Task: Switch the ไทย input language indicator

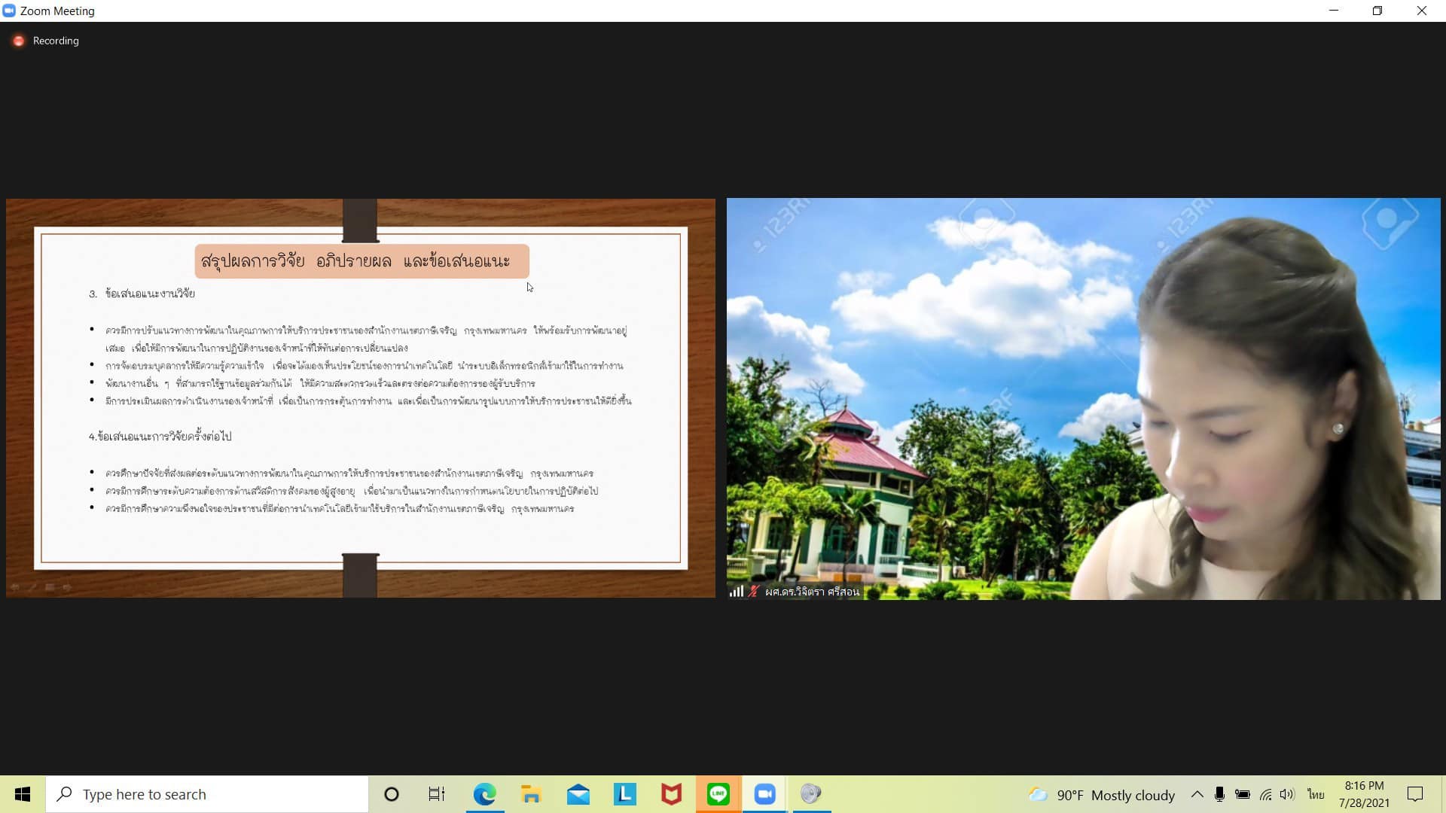Action: click(1315, 794)
